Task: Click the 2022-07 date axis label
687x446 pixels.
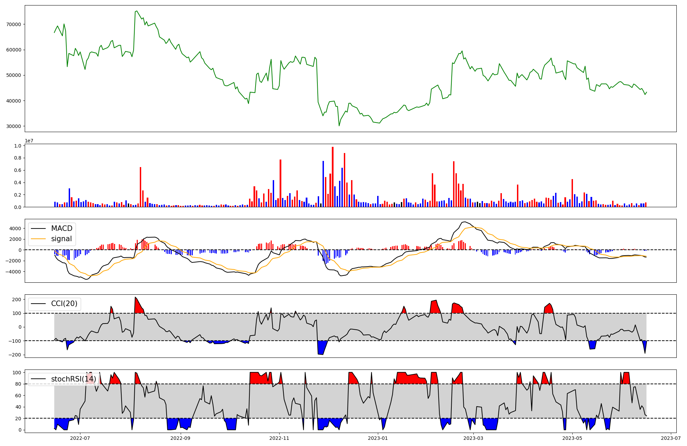Action: (x=80, y=438)
